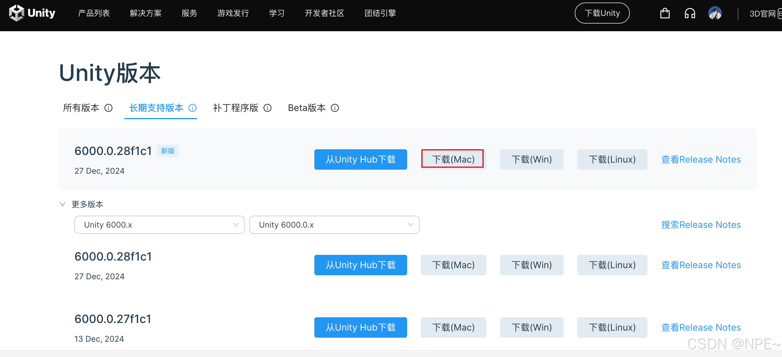Viewport: 782px width, 357px height.
Task: Click 下载(Mac) in 27 Dec list row
Action: tap(453, 265)
